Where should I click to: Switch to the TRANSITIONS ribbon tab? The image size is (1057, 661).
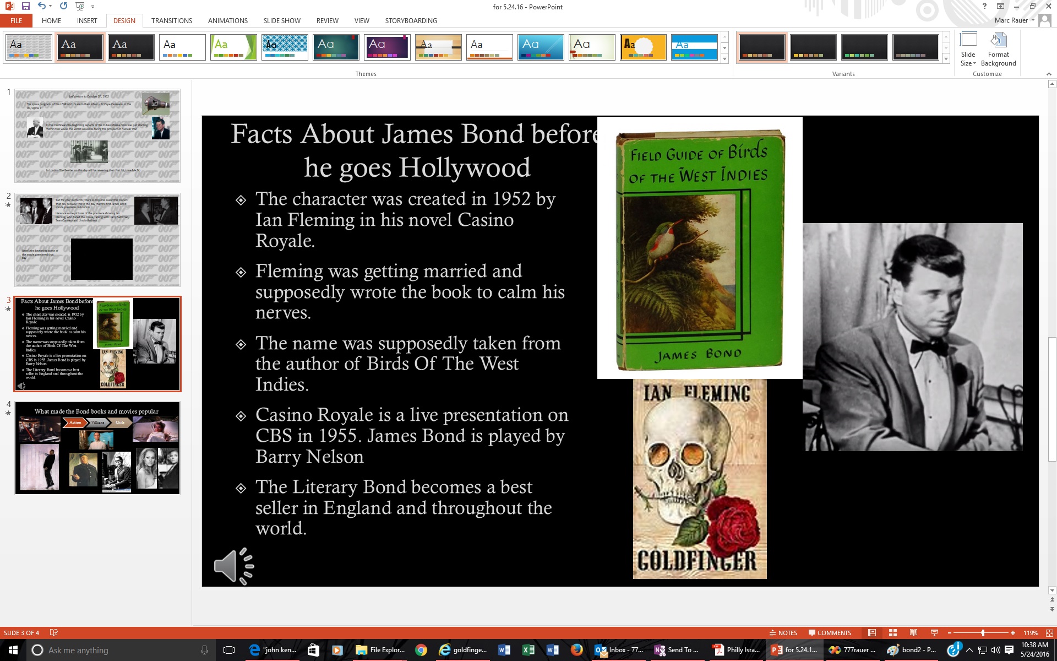click(171, 20)
